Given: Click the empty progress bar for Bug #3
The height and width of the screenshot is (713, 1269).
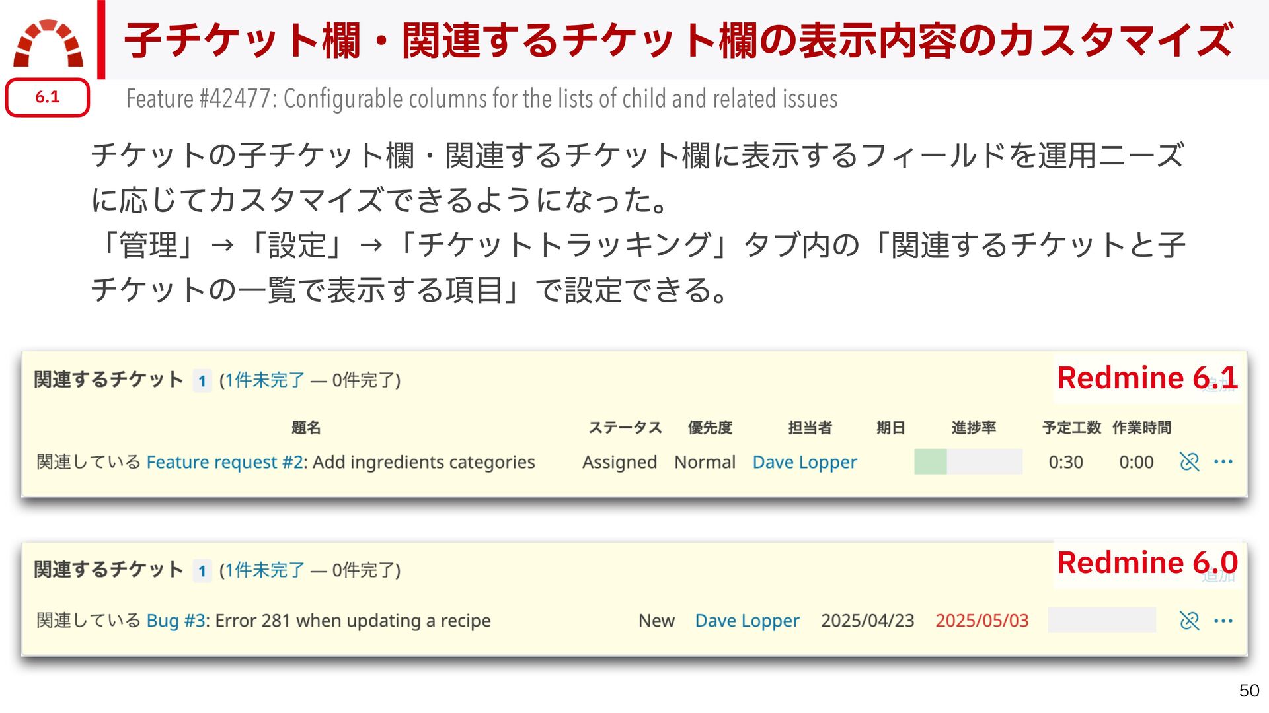Looking at the screenshot, I should [1101, 620].
